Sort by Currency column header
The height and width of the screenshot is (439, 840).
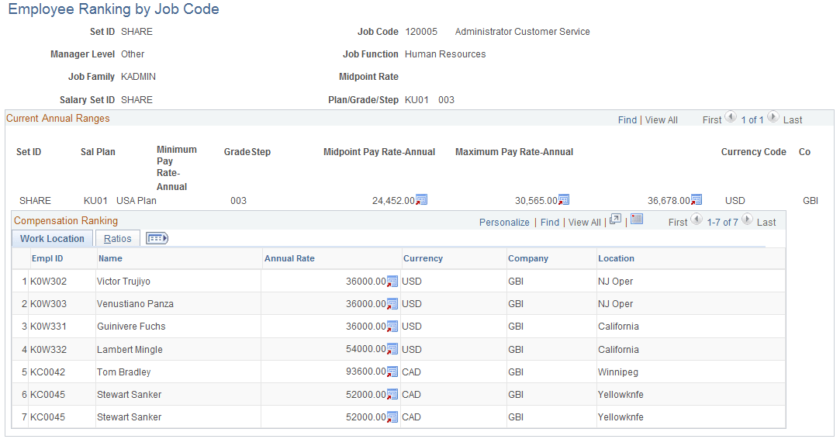point(423,258)
